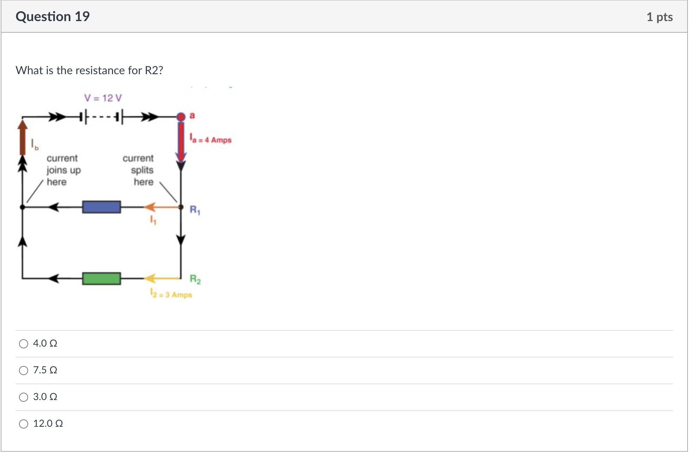This screenshot has height=457, width=690.
Task: Click the R2 label text
Action: [x=195, y=279]
